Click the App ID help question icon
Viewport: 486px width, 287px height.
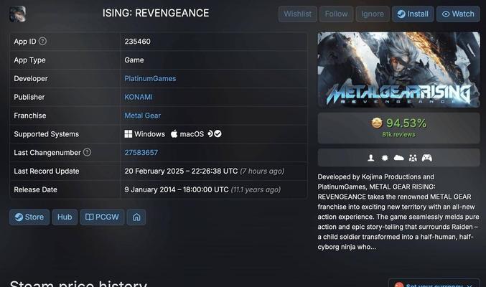[x=42, y=42]
